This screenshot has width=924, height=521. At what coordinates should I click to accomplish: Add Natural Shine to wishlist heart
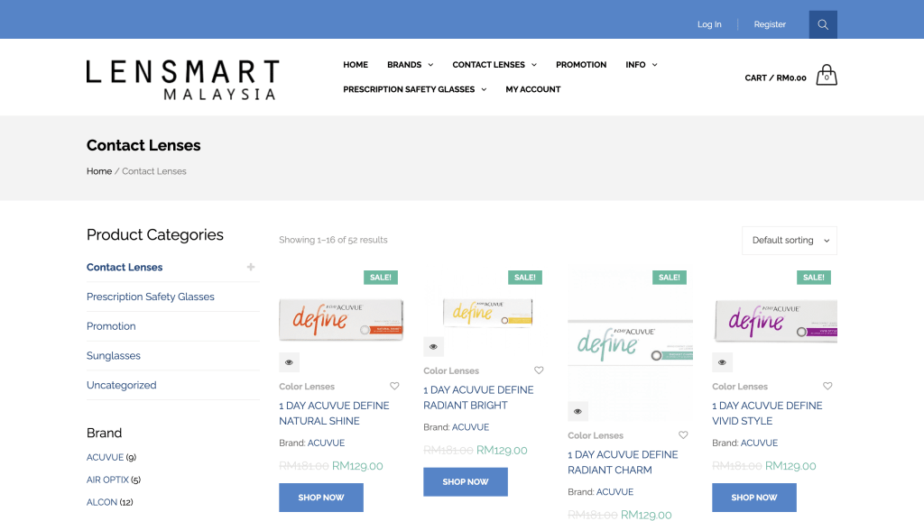394,386
